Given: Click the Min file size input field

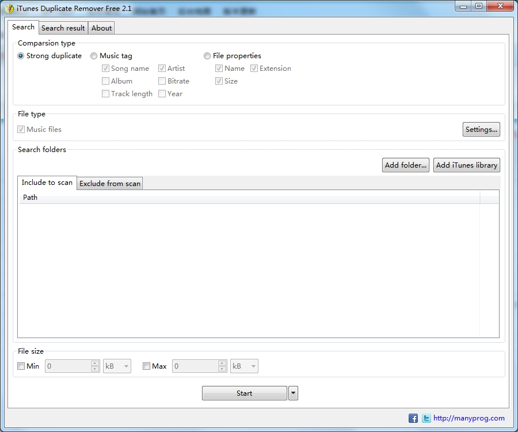Looking at the screenshot, I should click(x=68, y=366).
